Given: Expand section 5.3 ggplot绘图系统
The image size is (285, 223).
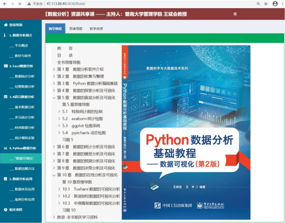Looking at the screenshot, I should 59,126.
